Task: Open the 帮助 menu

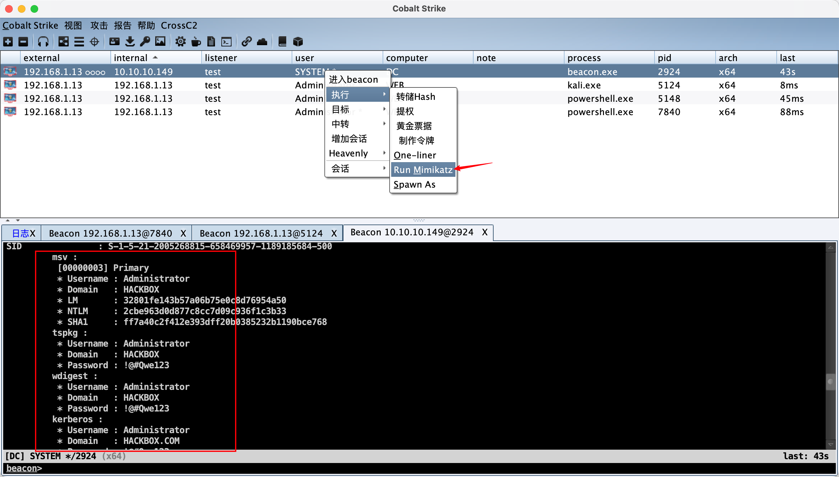Action: (146, 25)
